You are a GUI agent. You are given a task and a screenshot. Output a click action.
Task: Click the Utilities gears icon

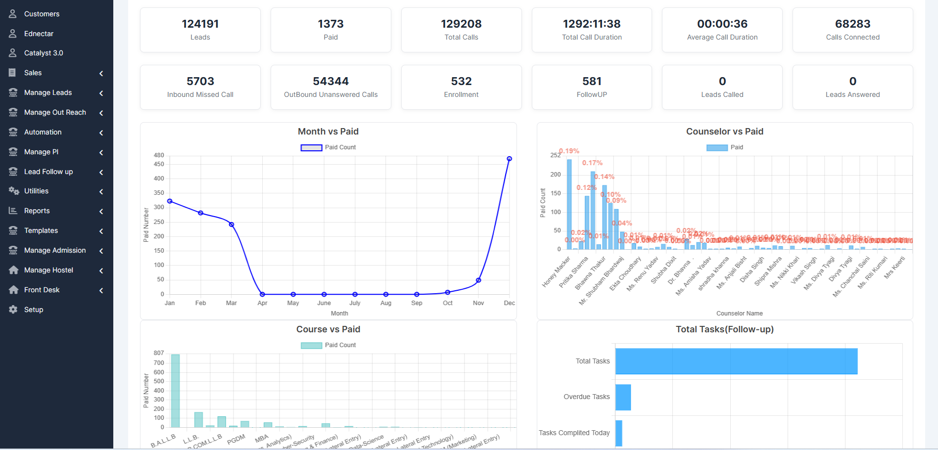tap(13, 191)
